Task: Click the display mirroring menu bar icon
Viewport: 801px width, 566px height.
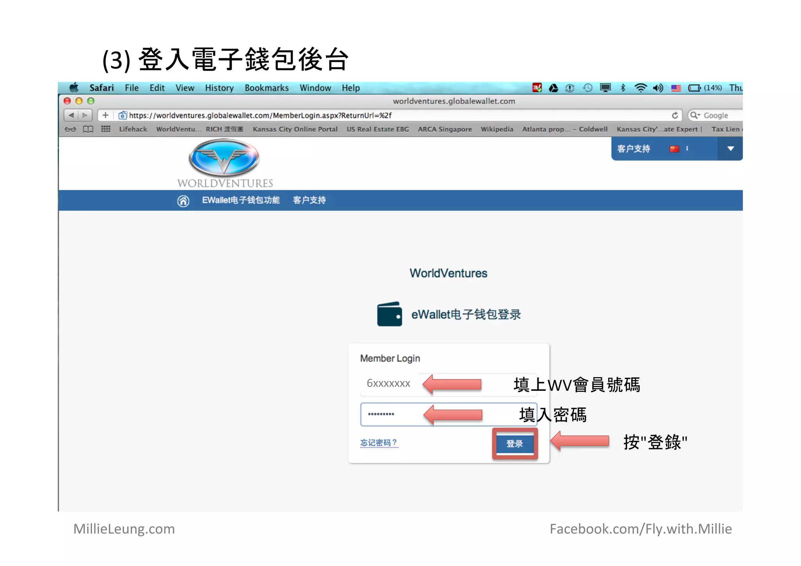Action: click(605, 88)
